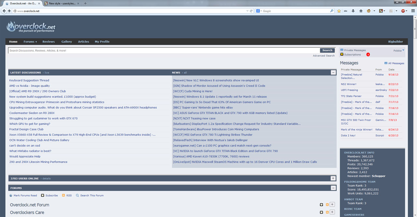Open the Folding@Home Team link
The height and width of the screenshot is (217, 417).
(x=360, y=182)
